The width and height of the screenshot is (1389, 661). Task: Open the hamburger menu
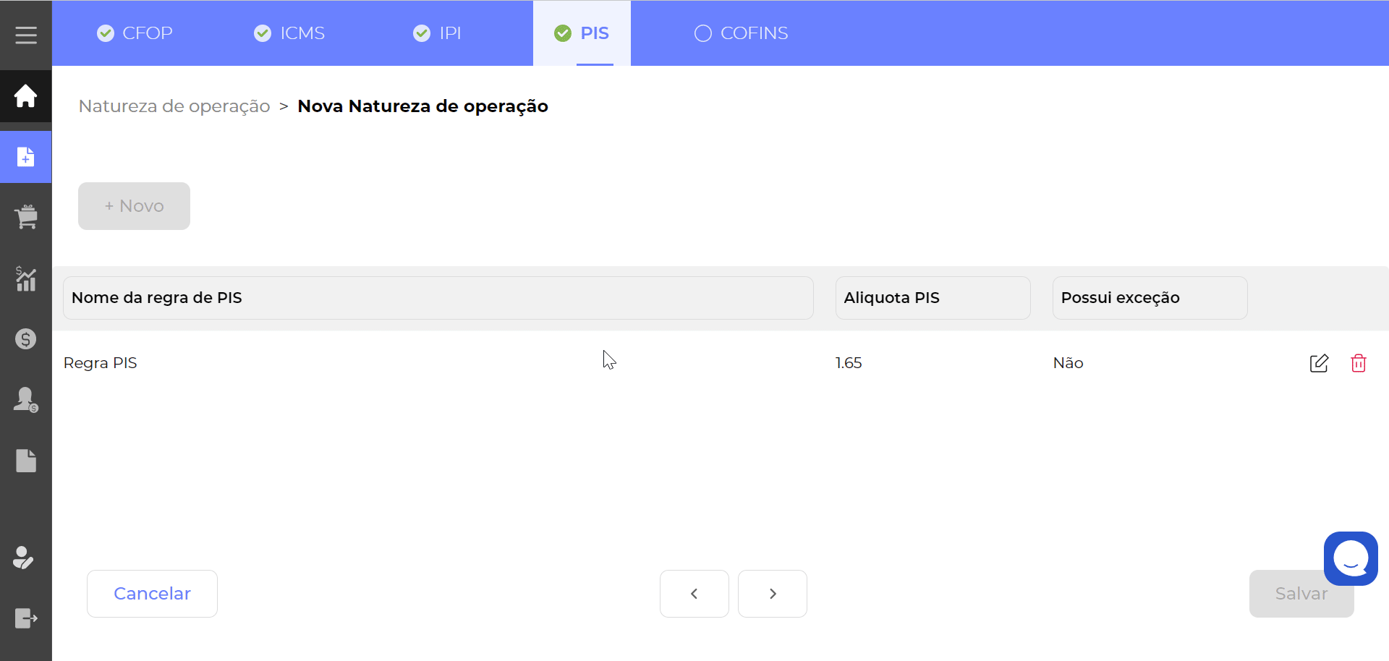click(26, 35)
